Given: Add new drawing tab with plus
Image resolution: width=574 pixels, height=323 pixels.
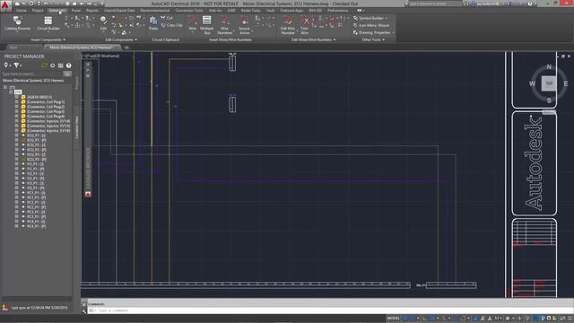Looking at the screenshot, I should [x=126, y=48].
